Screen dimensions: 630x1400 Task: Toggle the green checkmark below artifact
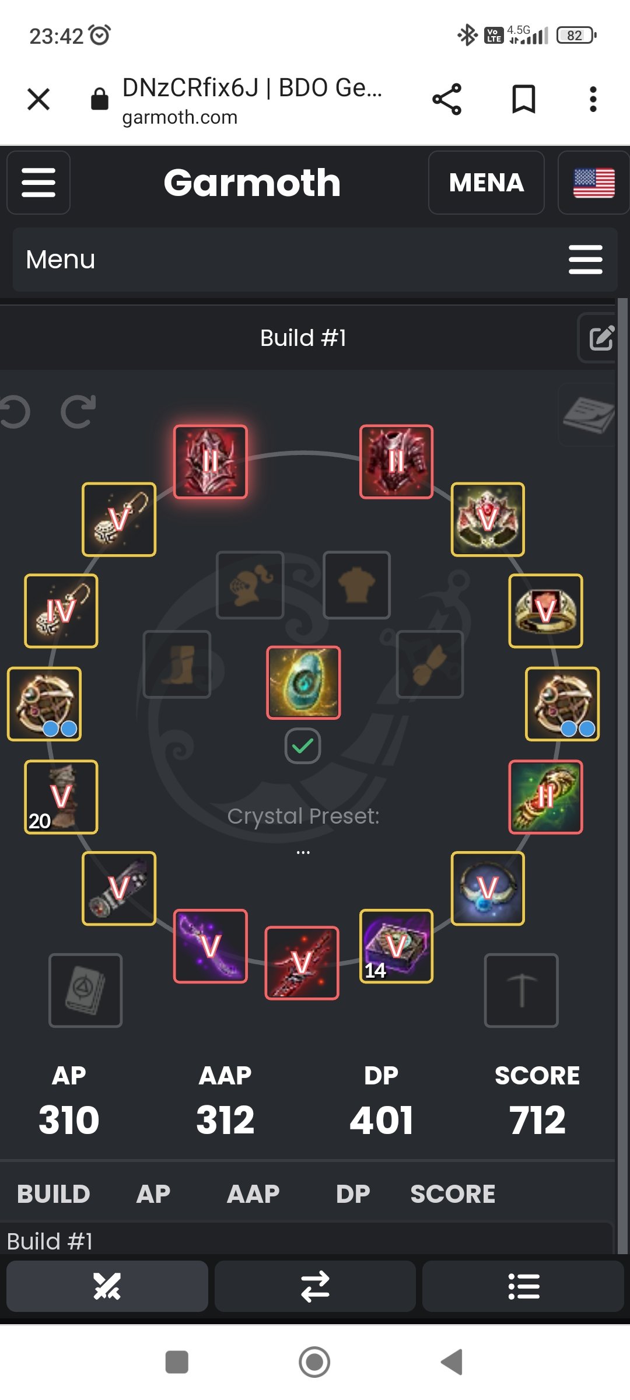pos(303,746)
